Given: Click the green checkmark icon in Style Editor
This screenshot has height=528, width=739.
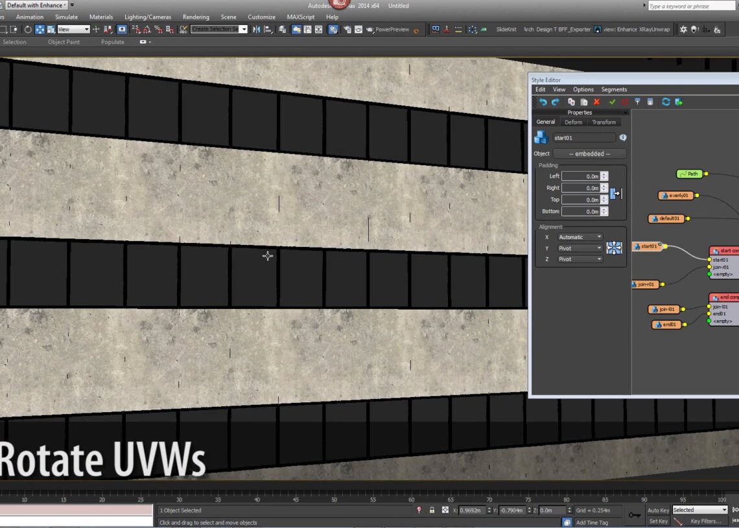Looking at the screenshot, I should (x=612, y=102).
